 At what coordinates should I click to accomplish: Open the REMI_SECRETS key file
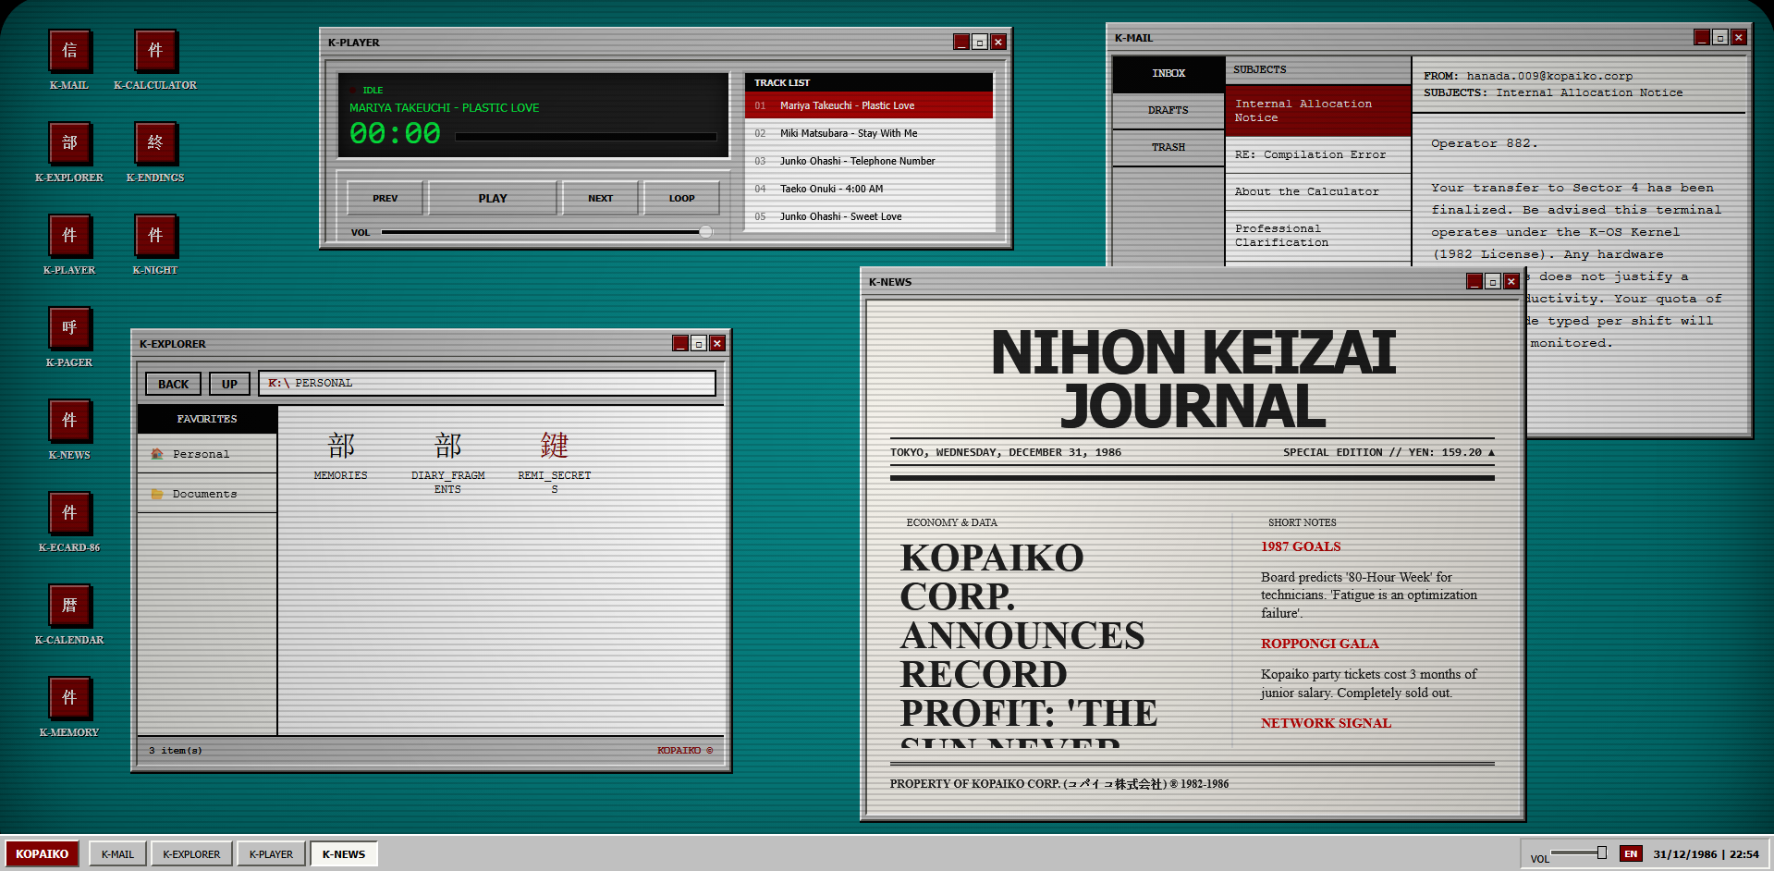pos(555,462)
